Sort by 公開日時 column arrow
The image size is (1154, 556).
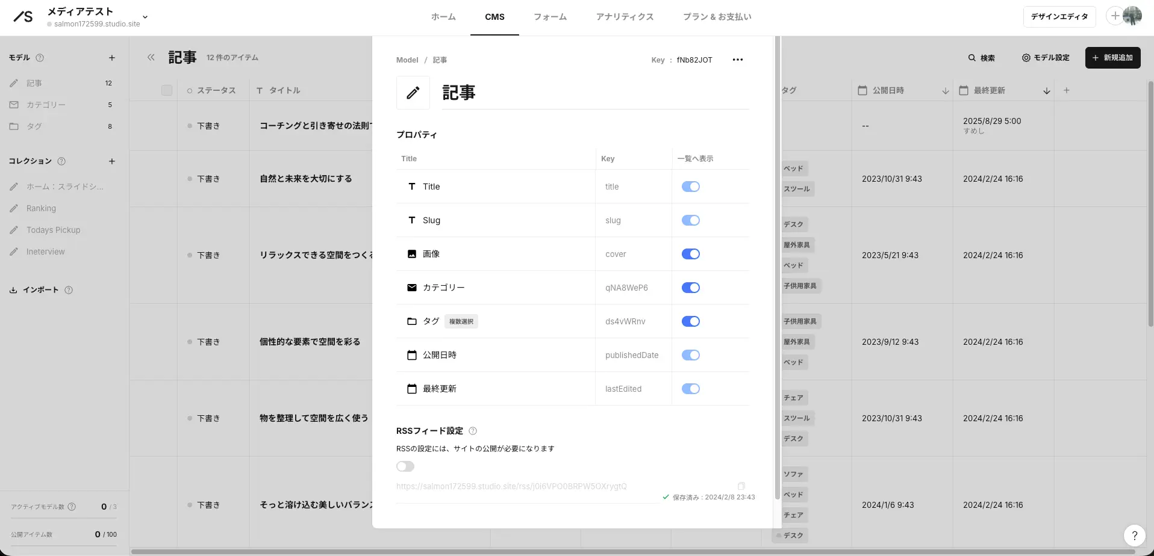pyautogui.click(x=945, y=91)
